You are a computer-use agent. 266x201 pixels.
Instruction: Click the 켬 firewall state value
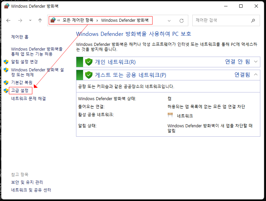click(170, 98)
